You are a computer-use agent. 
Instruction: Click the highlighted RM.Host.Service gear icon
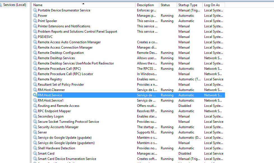(x=35, y=95)
